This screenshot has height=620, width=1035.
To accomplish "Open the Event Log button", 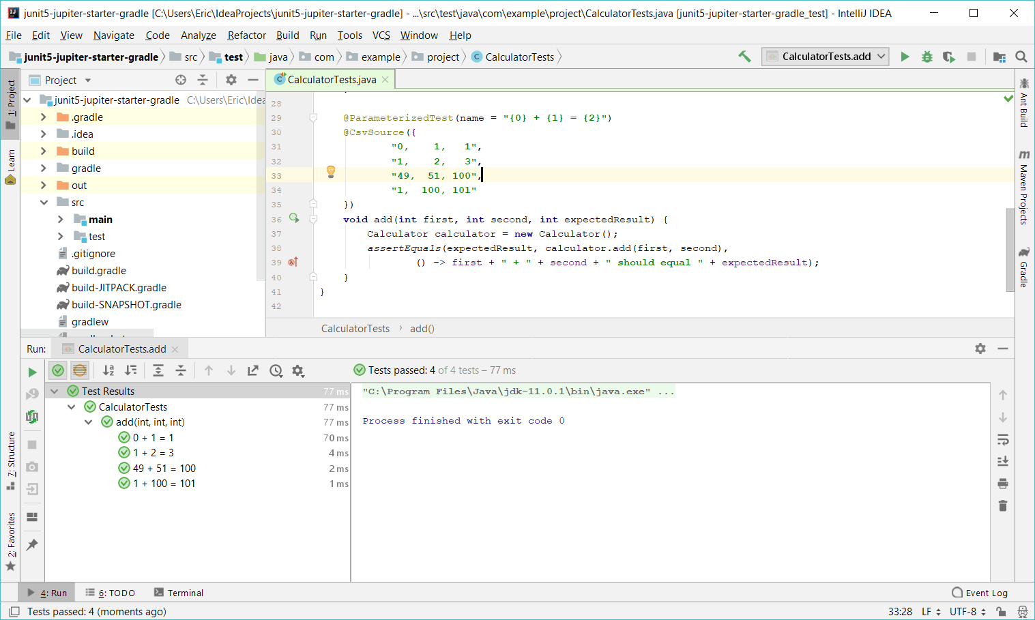I will click(x=980, y=593).
